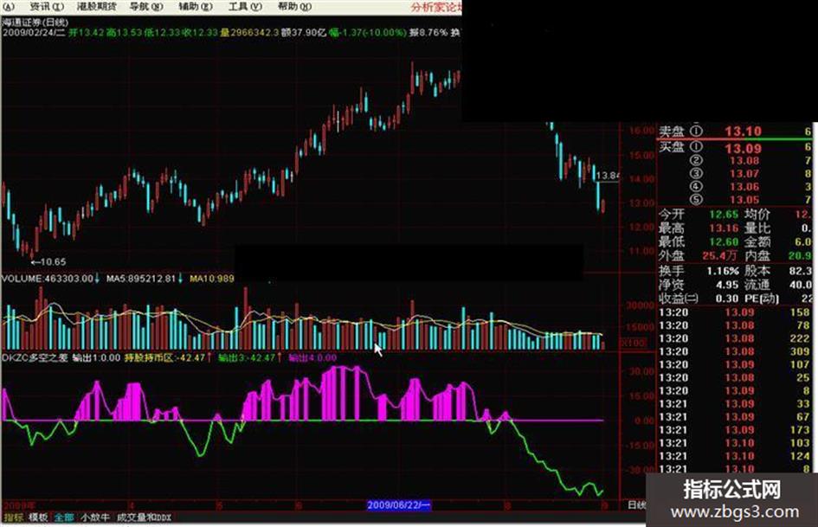
Task: Click the 持股持币区:-42.47 output label
Action: click(x=164, y=358)
